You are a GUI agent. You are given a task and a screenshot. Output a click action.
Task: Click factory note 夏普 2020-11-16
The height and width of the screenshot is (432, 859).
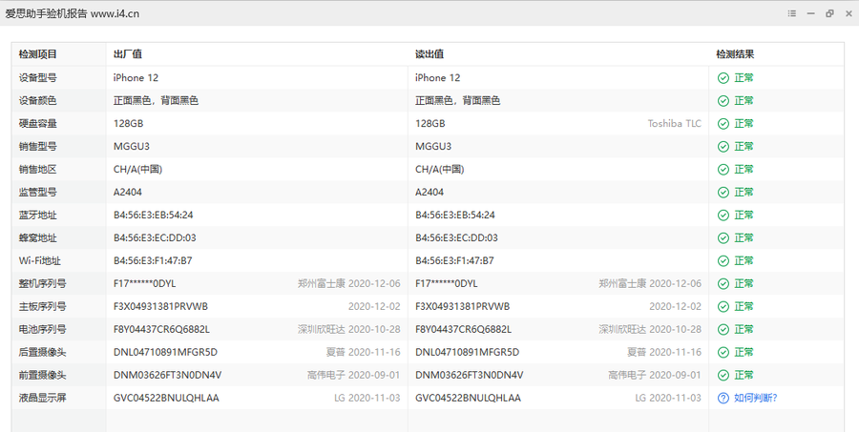pos(364,352)
